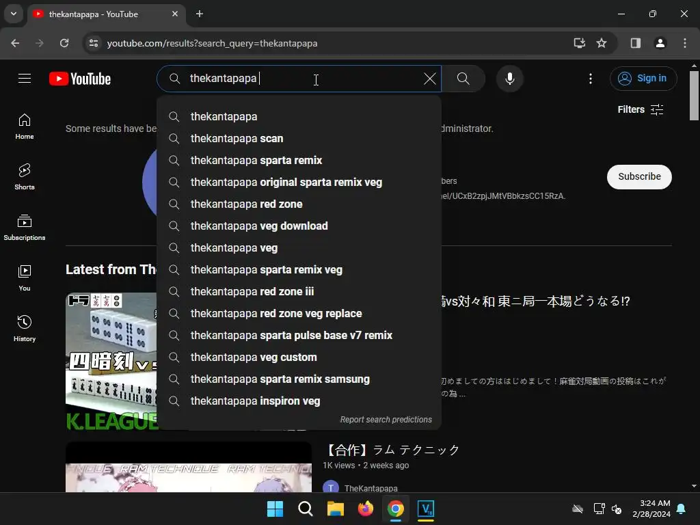The height and width of the screenshot is (525, 700).
Task: Pick "thekantapapa veg custom" suggestion
Action: coord(299,357)
